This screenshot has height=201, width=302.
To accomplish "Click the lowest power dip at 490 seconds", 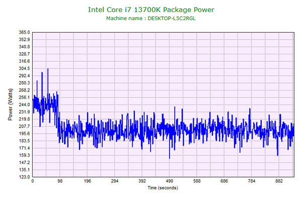I will pyautogui.click(x=170, y=158).
